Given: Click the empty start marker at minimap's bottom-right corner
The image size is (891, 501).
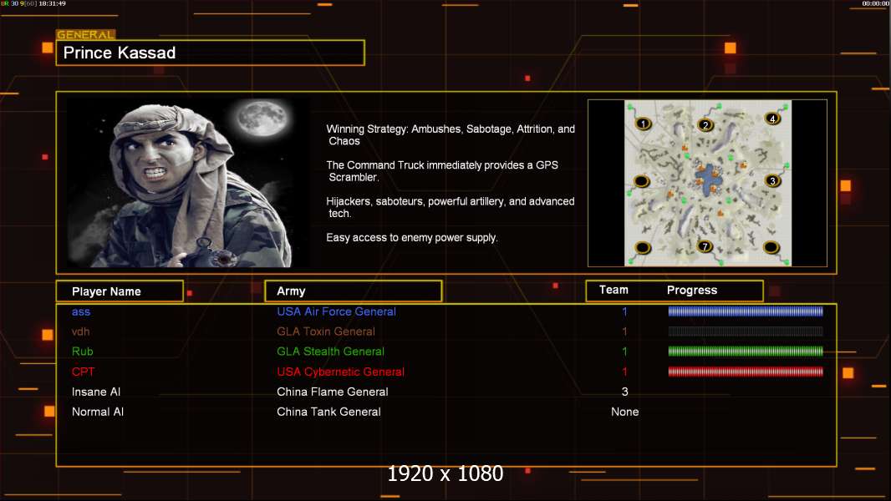Looking at the screenshot, I should [x=771, y=247].
